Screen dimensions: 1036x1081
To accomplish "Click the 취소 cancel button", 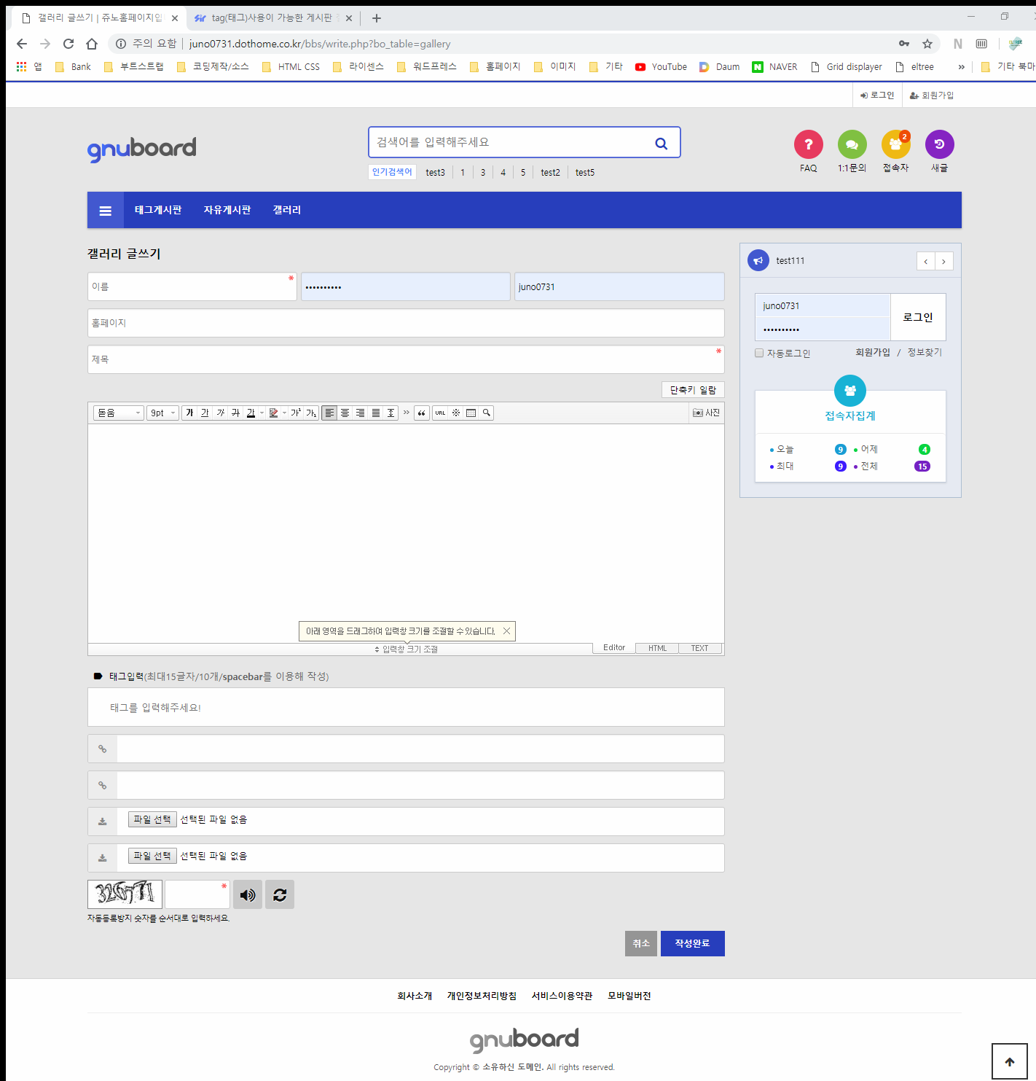I will pos(640,943).
